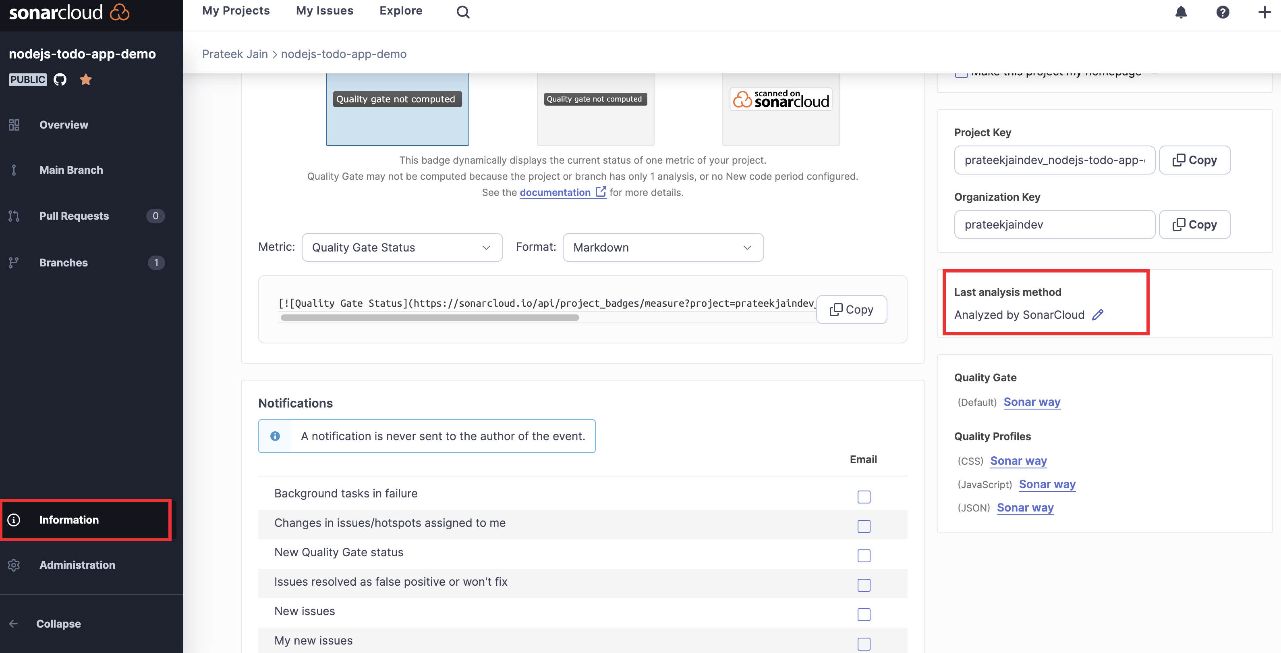This screenshot has width=1281, height=653.
Task: Collapse the left sidebar
Action: 58,624
